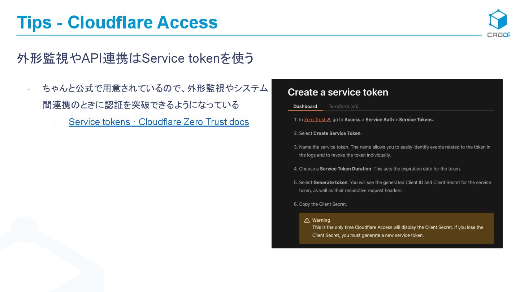Click the Create a service token heading
The image size is (520, 292).
click(338, 92)
